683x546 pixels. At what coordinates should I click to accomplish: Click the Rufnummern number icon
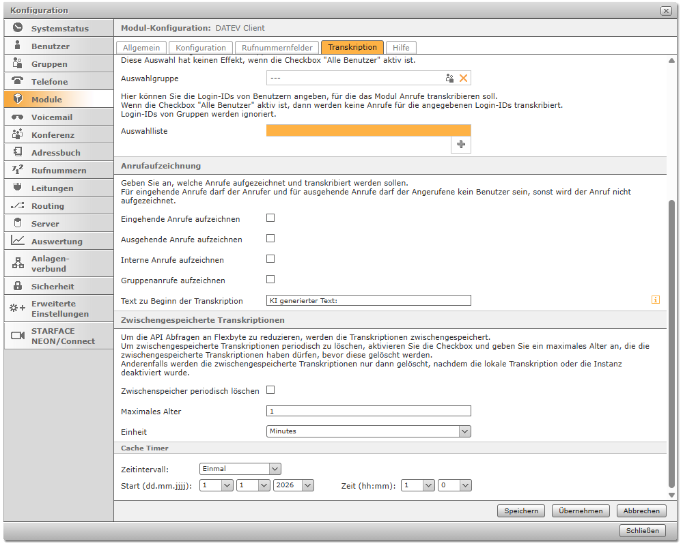tap(18, 169)
